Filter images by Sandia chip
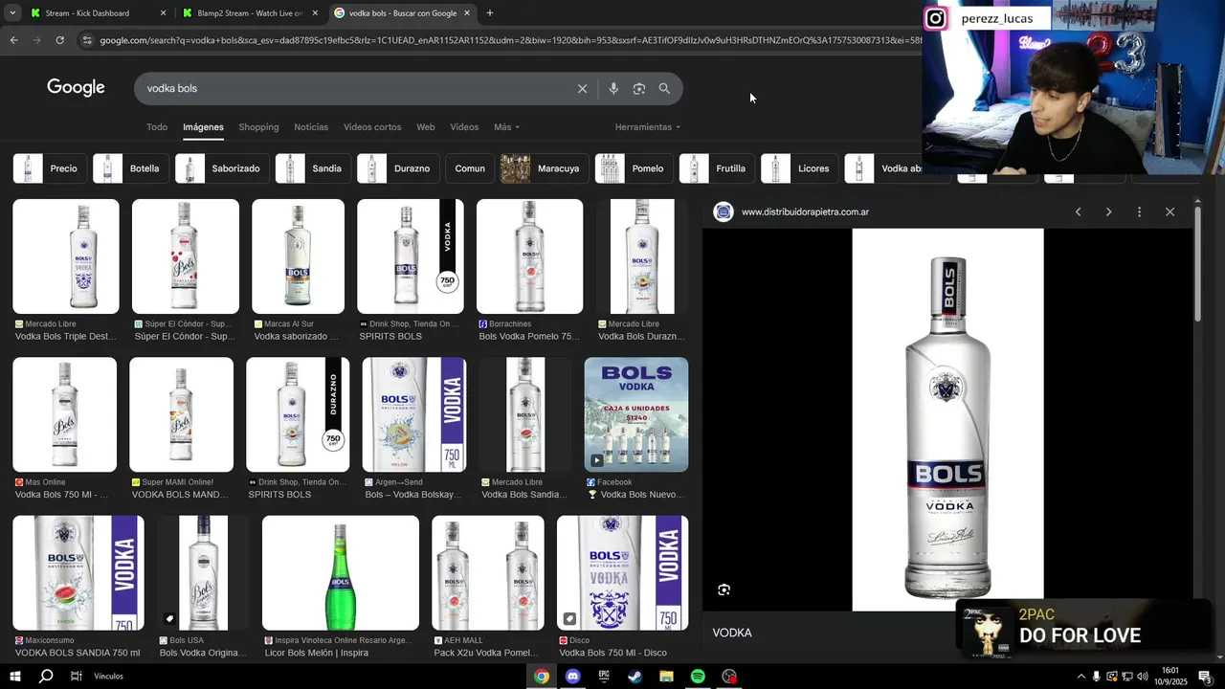Viewport: 1225px width, 689px height. pos(313,168)
